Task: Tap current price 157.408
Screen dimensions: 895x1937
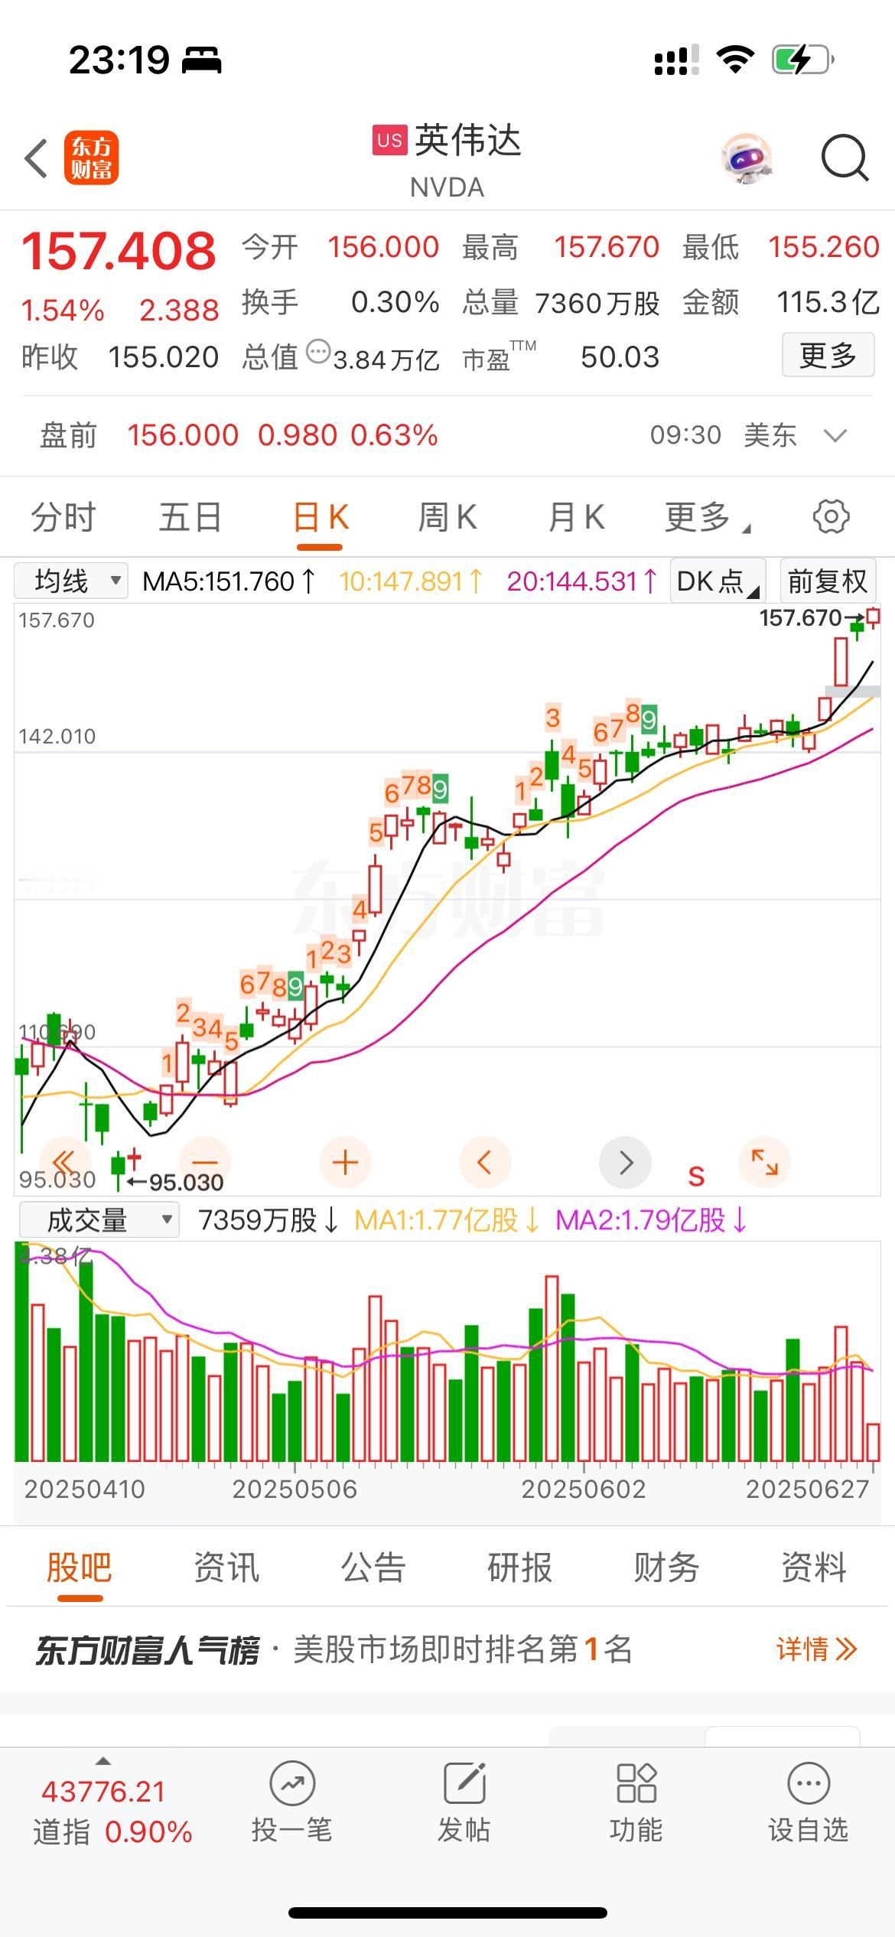Action: tap(119, 251)
